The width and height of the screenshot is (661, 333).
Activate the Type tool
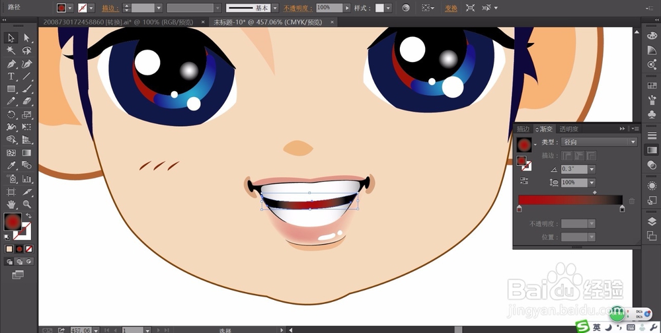click(x=11, y=76)
